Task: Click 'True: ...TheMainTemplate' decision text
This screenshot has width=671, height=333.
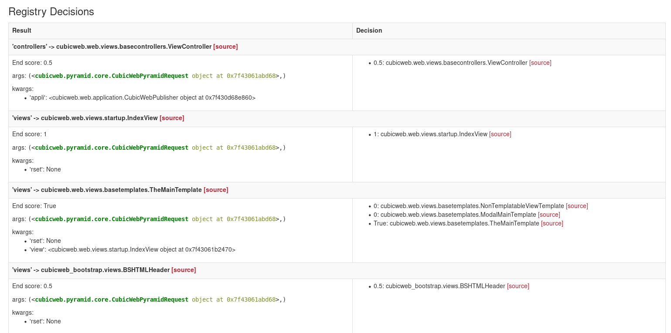Action: pos(456,223)
